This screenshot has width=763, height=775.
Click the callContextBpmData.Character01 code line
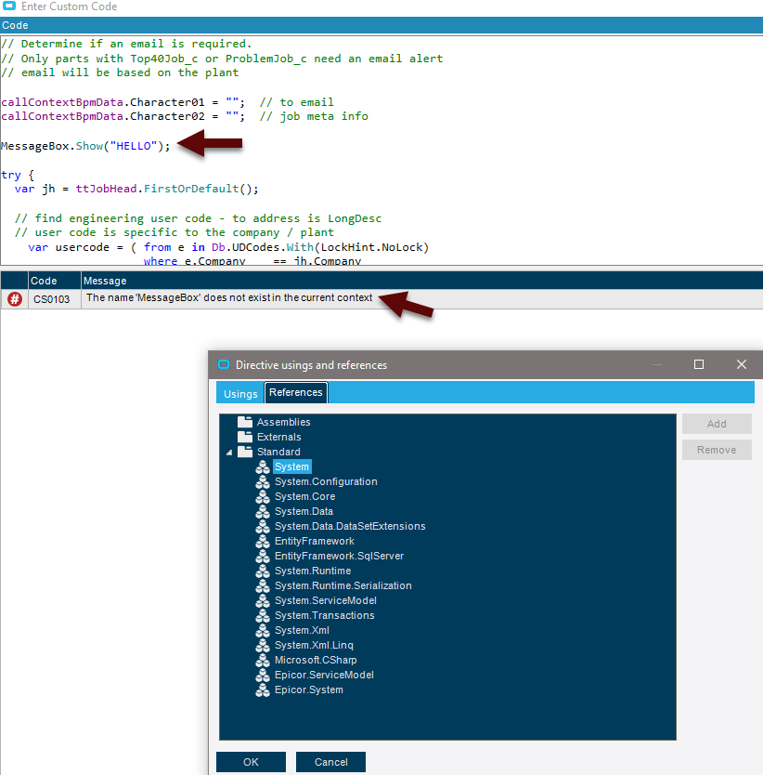tap(167, 102)
